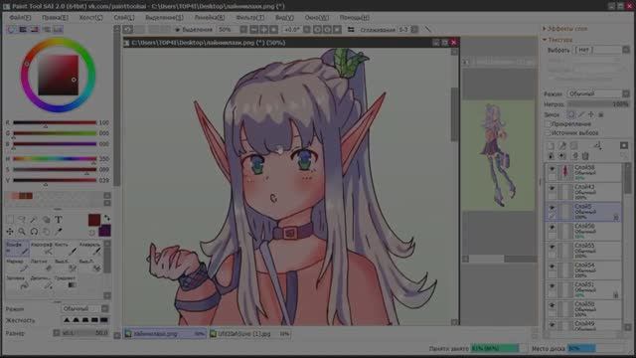
Task: Choose the Заливка bucket fill tool
Action: tap(17, 282)
